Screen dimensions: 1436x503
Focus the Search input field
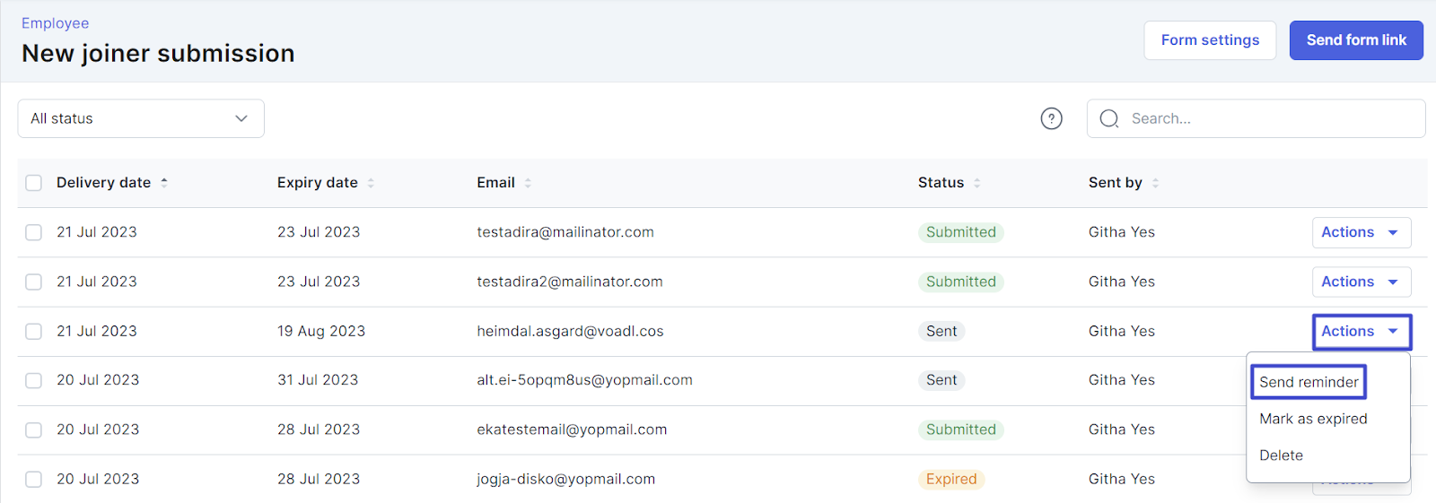tap(1256, 118)
